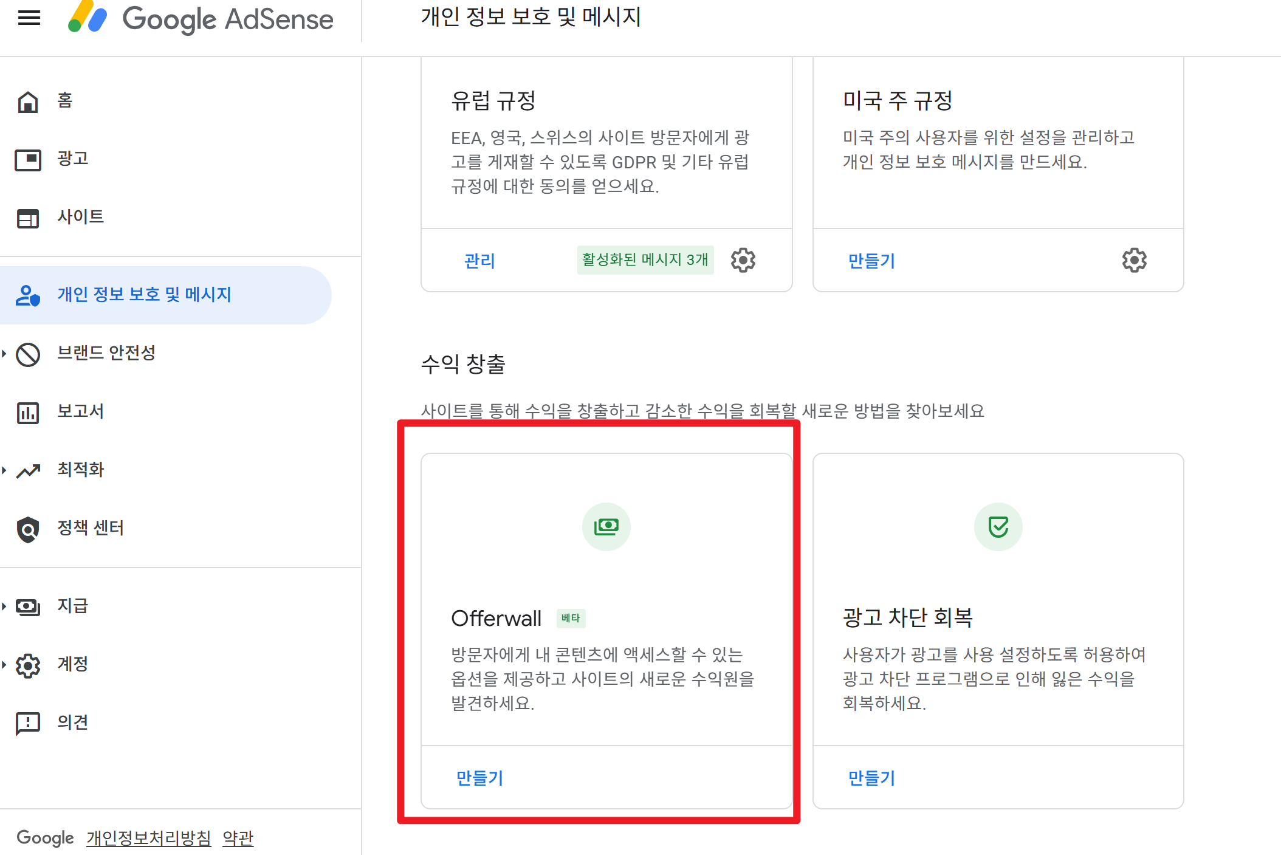Open settings gear for 유럽 규정 card
This screenshot has height=855, width=1281.
click(743, 260)
